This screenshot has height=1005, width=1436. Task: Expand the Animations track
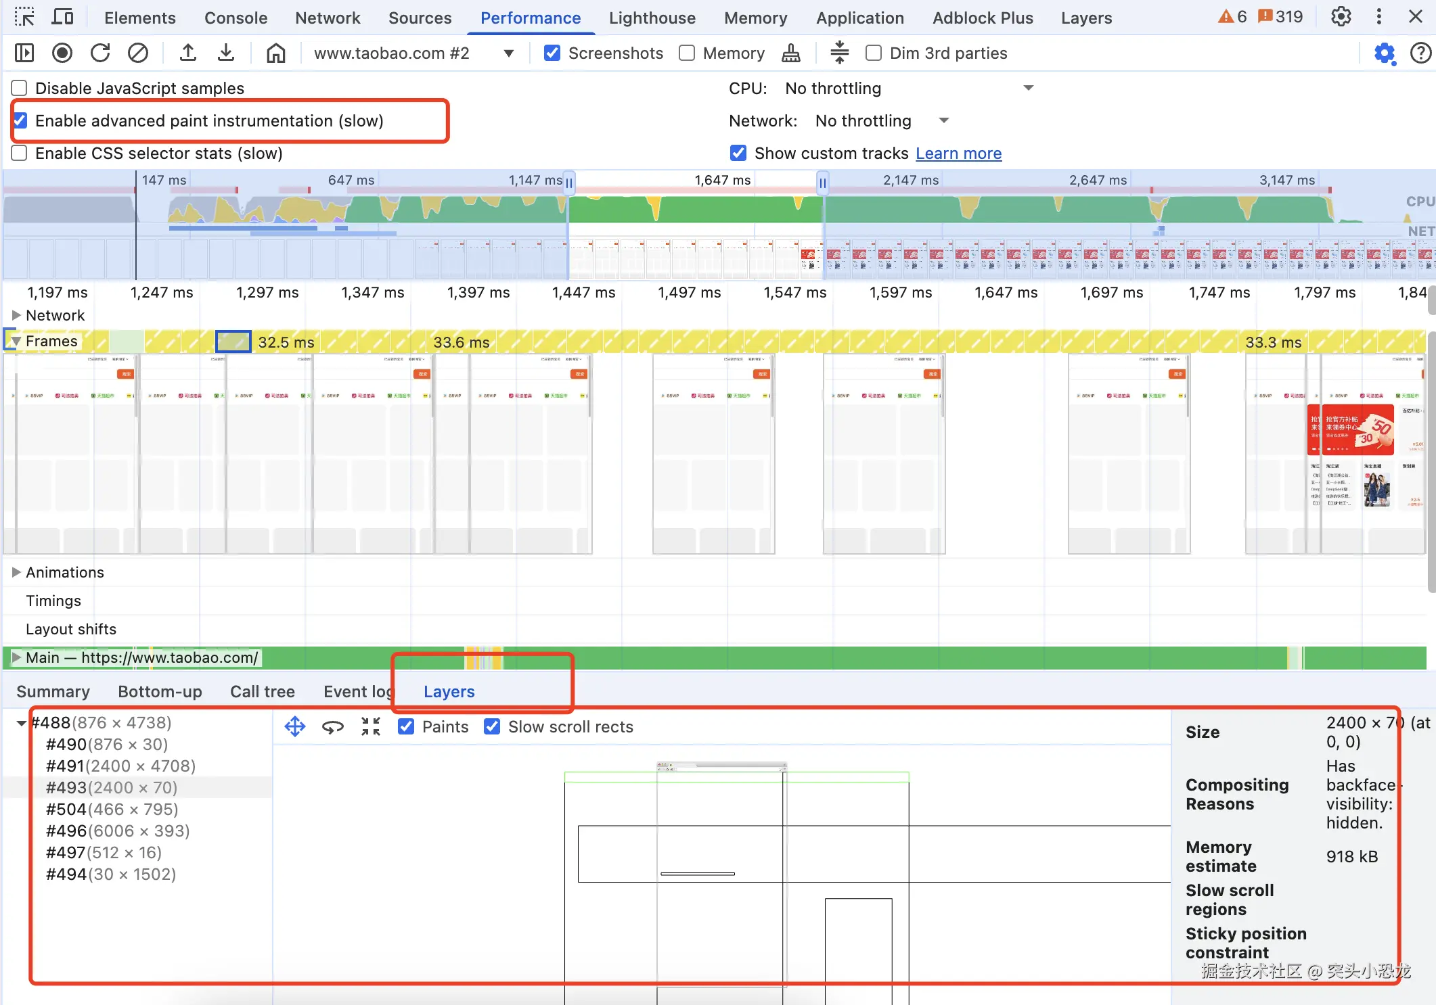point(16,572)
